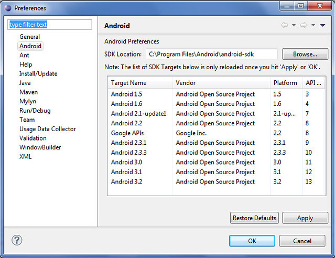
Task: Select Android 2.1-update1 target row
Action: click(x=217, y=113)
